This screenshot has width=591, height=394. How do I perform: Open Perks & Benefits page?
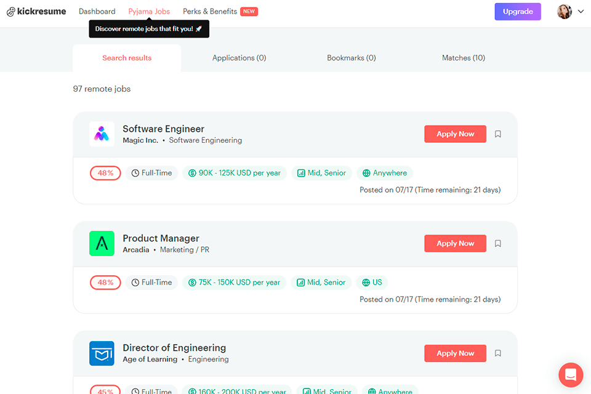210,12
